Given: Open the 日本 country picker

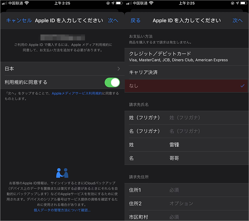Looking at the screenshot, I should (x=62, y=69).
